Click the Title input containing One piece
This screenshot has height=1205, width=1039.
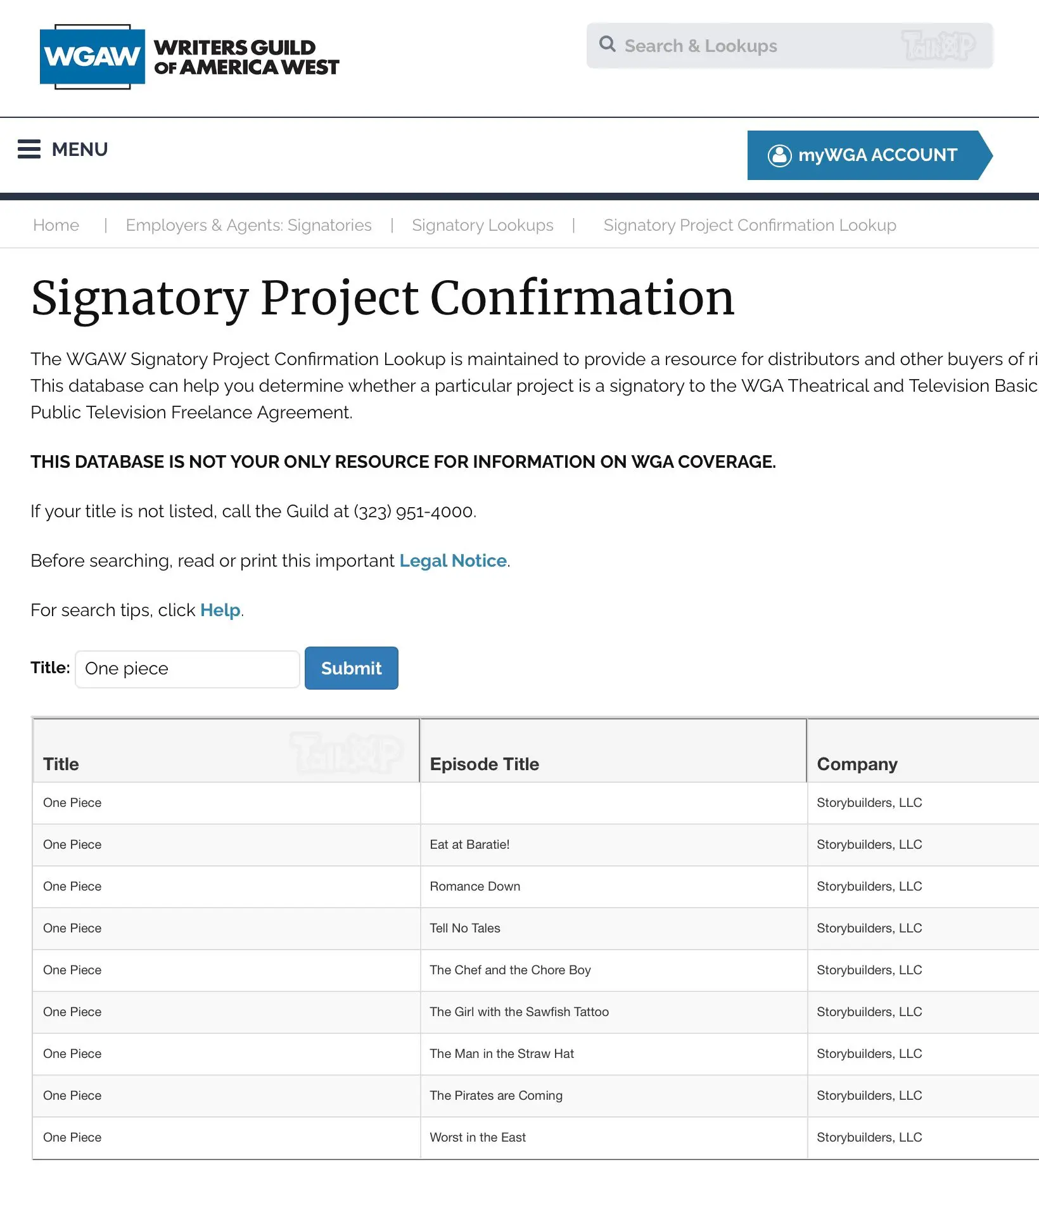[188, 669]
